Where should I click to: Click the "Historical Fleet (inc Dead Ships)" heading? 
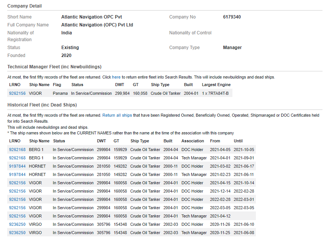click(x=42, y=105)
